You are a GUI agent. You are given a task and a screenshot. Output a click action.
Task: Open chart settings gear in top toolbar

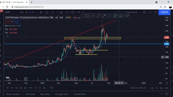click(144, 12)
